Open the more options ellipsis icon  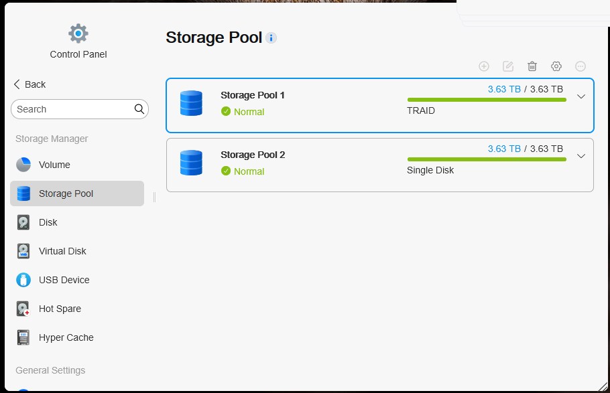(580, 66)
